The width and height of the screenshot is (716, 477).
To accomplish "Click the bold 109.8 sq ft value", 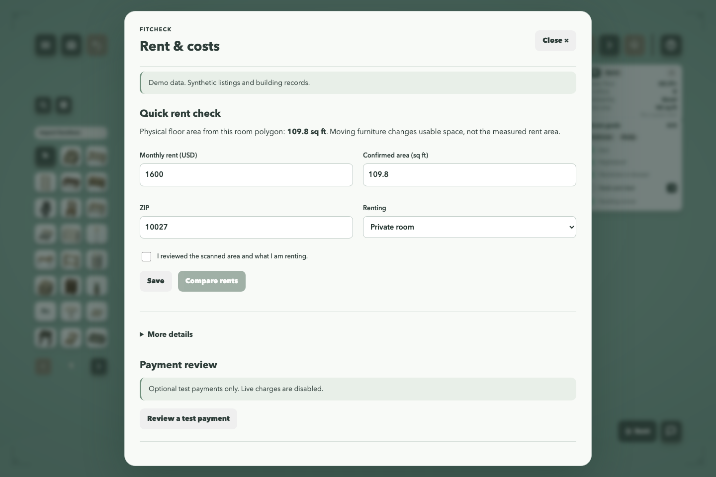I will click(x=306, y=132).
